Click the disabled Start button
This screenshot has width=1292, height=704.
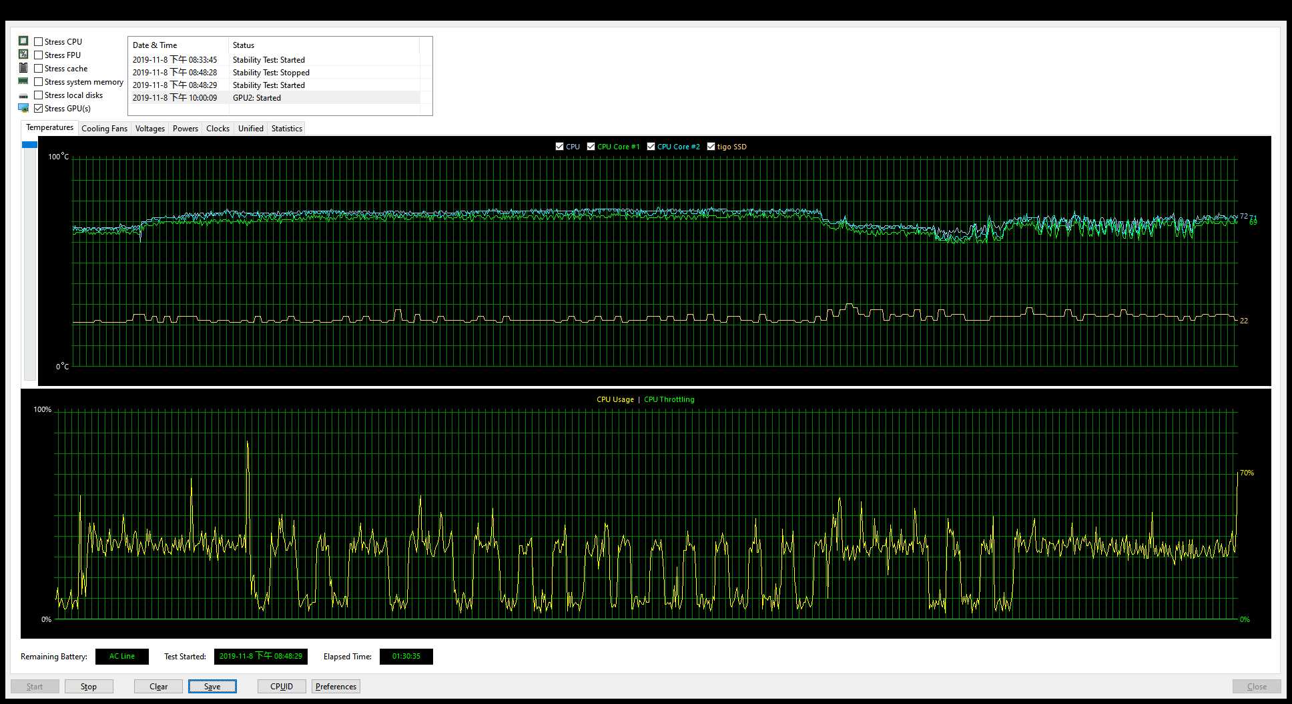pos(35,686)
